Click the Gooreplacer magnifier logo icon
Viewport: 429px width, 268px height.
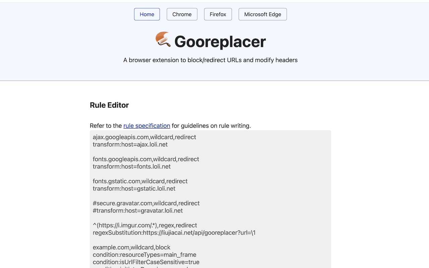pos(162,40)
